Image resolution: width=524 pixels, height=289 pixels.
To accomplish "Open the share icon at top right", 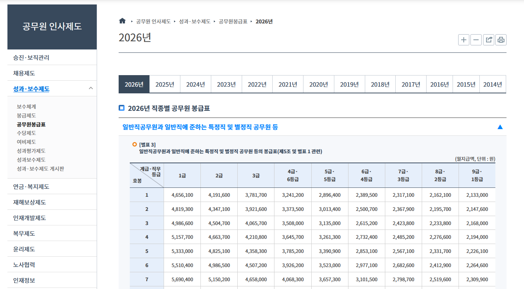I will coord(488,40).
